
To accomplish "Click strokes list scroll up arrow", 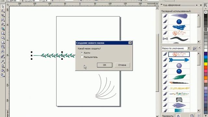I will (x=199, y=53).
